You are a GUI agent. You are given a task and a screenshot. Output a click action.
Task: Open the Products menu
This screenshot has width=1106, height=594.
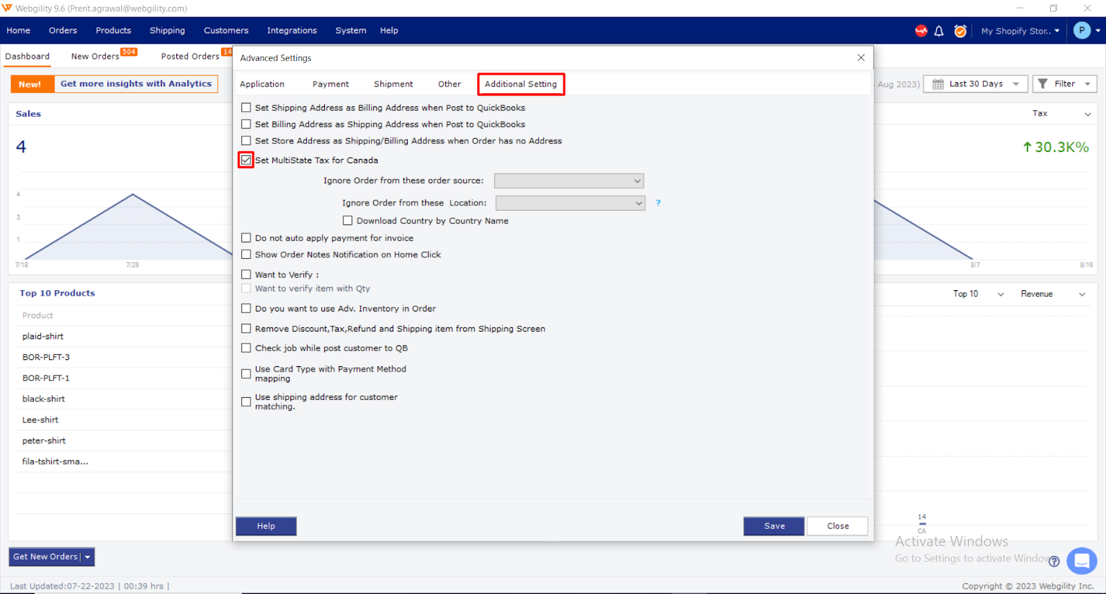[x=113, y=30]
